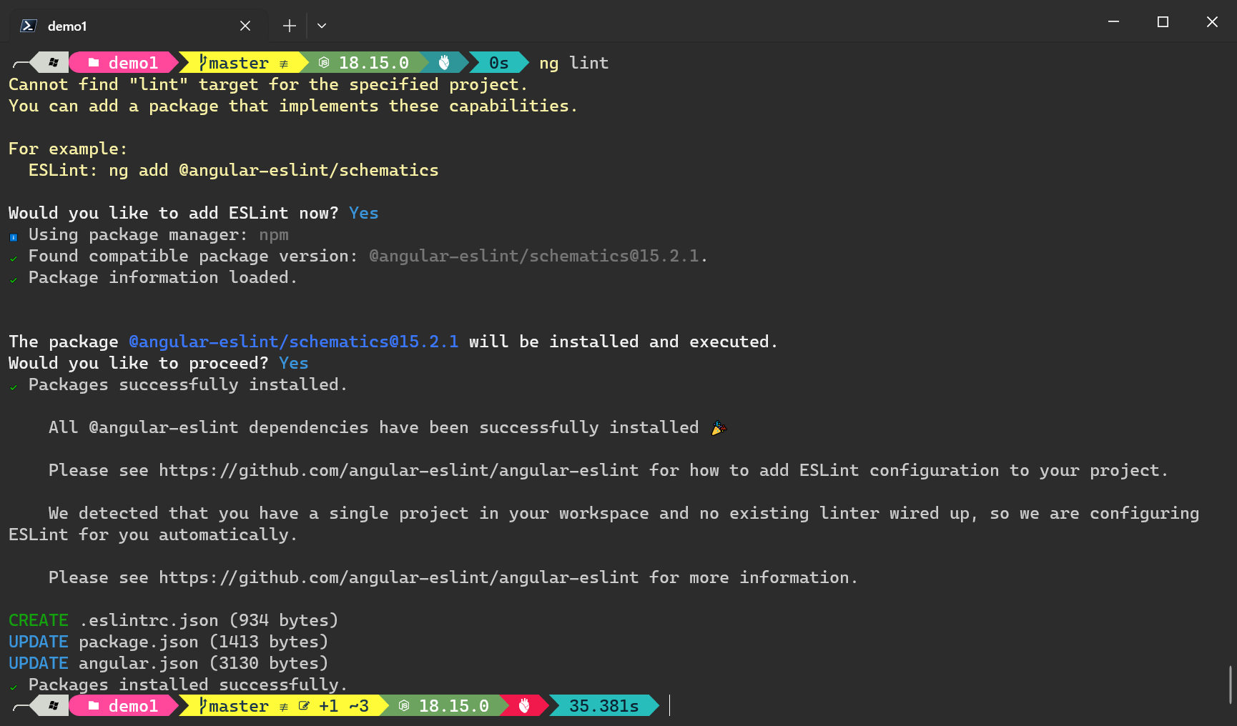Click the blue 'Yes' after add ESLint question
The image size is (1237, 726).
364,213
